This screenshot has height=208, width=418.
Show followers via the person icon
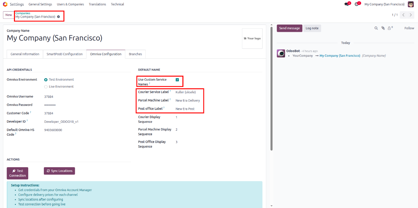(x=389, y=28)
